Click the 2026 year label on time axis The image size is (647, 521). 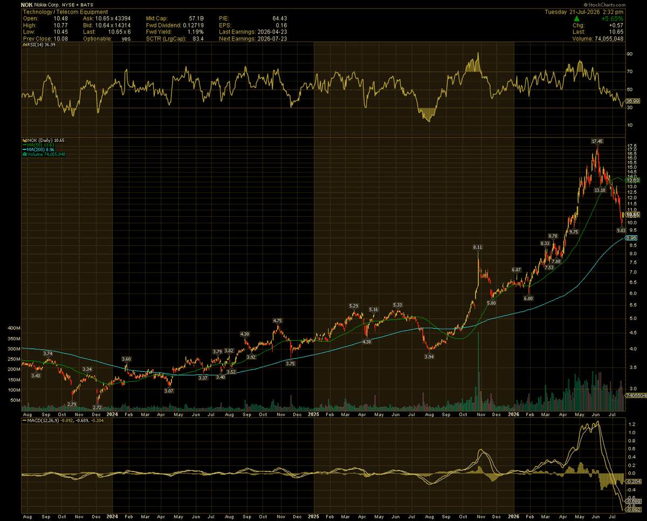[x=514, y=415]
